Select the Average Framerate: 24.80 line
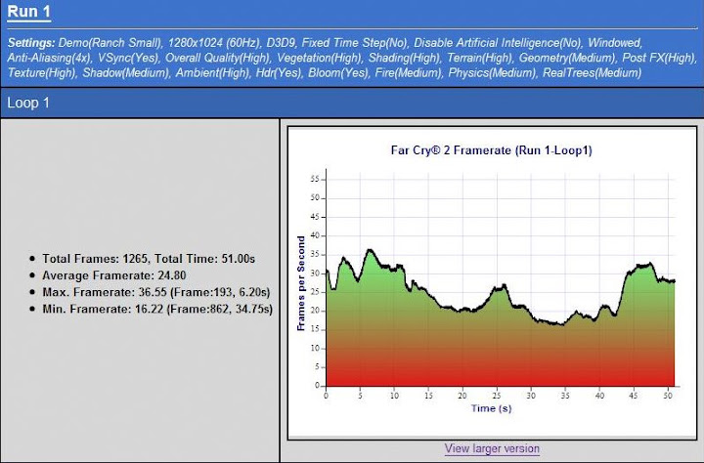Screen dimensions: 704x463 pos(114,275)
